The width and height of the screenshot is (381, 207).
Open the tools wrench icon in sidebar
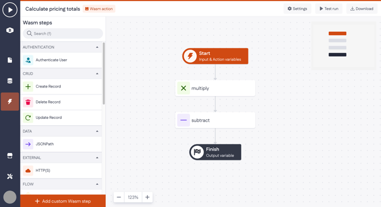pos(10,176)
